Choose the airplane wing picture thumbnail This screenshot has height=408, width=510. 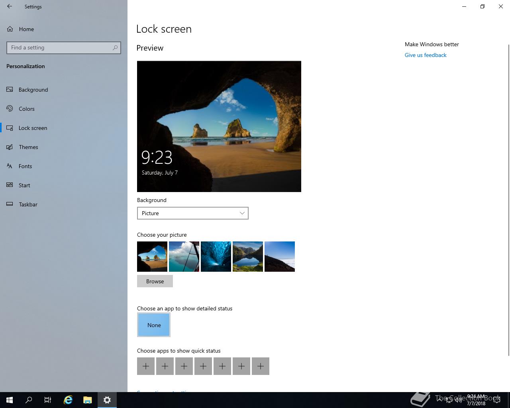click(184, 257)
